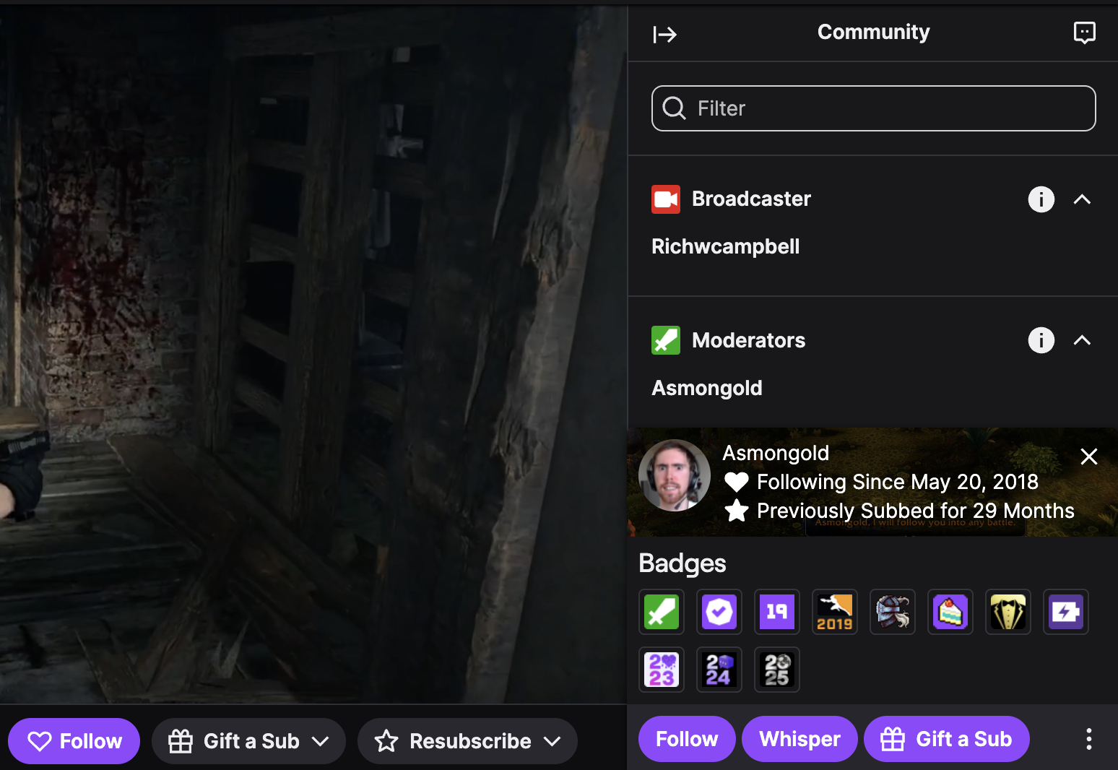Click the 2019 event badge

[x=835, y=612]
